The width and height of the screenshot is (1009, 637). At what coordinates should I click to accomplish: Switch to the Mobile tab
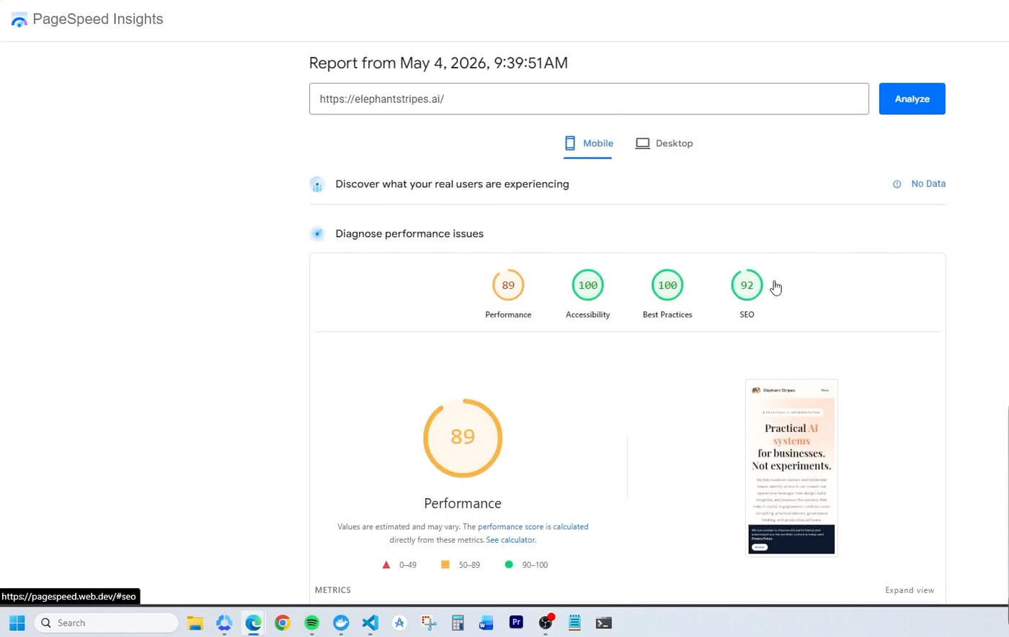(588, 143)
